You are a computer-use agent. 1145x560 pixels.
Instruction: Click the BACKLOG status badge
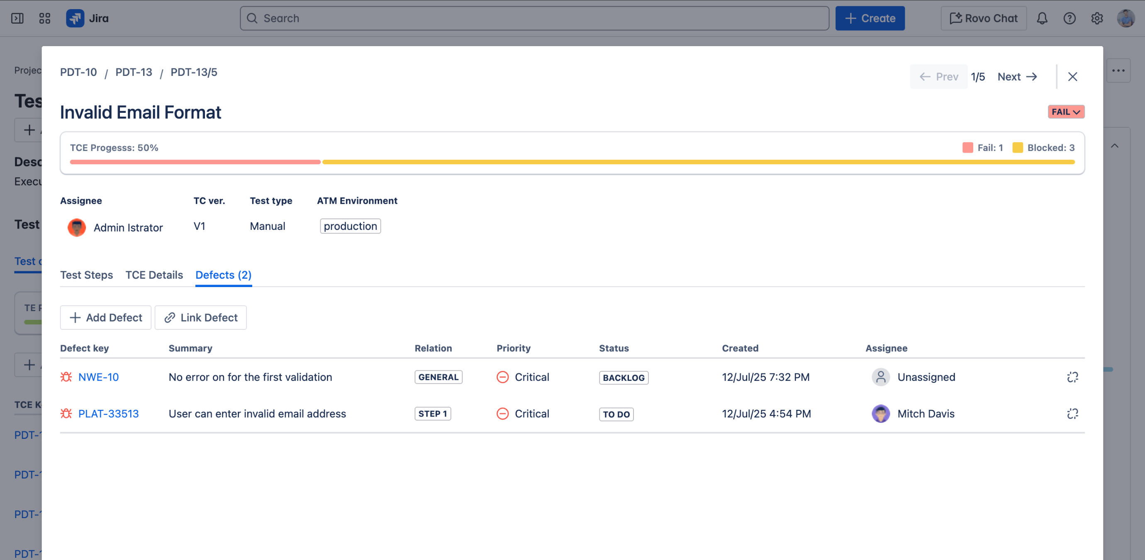pyautogui.click(x=624, y=377)
